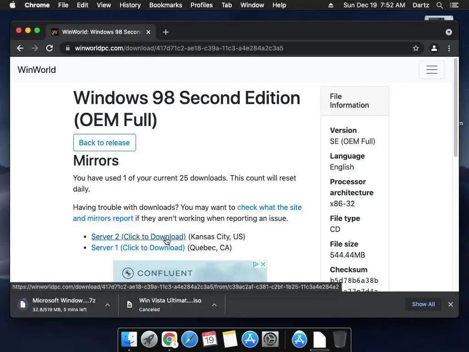Download from Server 2 Kansas City
Image resolution: width=469 pixels, height=352 pixels.
click(x=138, y=236)
